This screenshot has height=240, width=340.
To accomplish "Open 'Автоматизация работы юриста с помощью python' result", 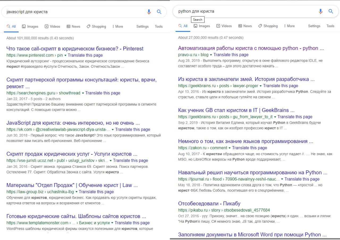I will pyautogui.click(x=251, y=48).
